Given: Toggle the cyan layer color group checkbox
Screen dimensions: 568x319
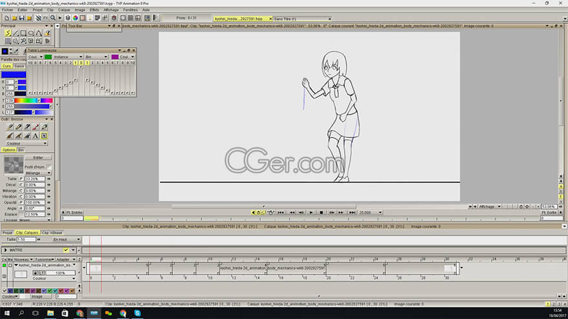Looking at the screenshot, I should click(56, 291).
